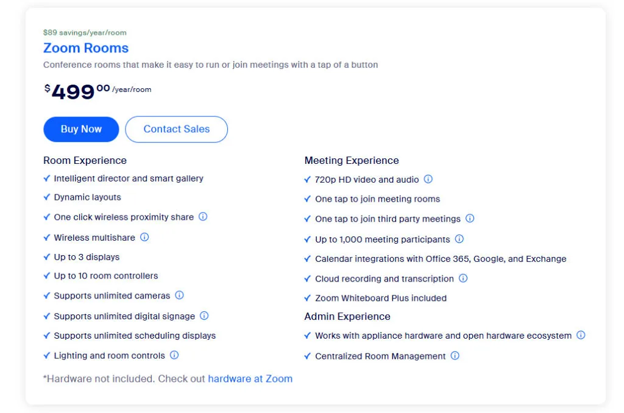Click info icon beside One click wireless proximity share
This screenshot has height=413, width=624.
click(203, 216)
